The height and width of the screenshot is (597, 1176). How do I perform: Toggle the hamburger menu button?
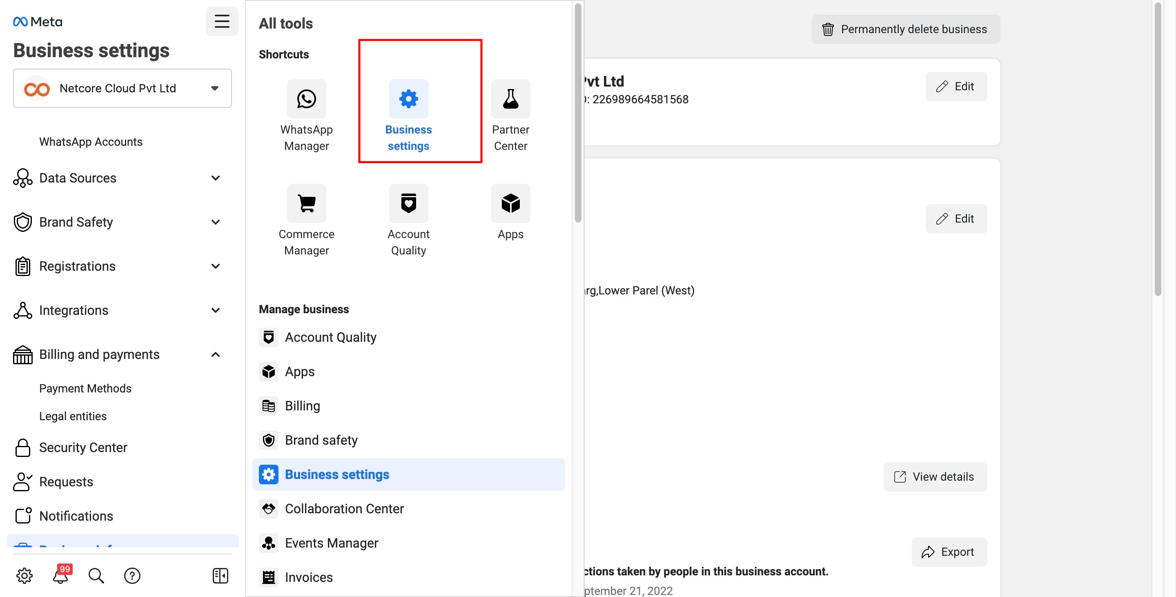coord(222,22)
